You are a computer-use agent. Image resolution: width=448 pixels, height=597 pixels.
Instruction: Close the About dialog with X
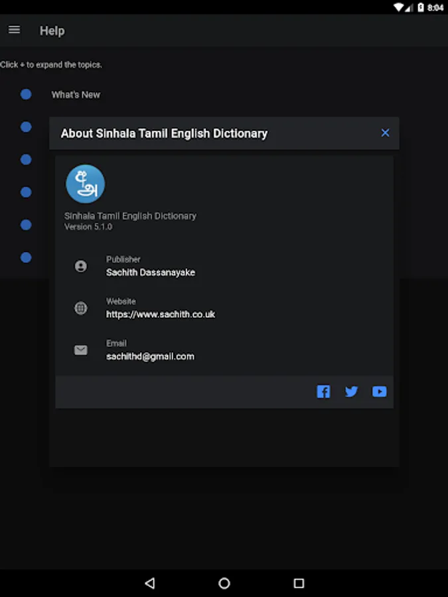385,133
